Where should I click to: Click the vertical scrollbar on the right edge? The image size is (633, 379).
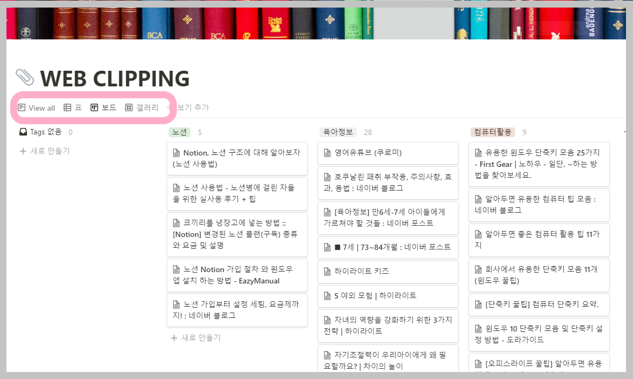coord(629,216)
